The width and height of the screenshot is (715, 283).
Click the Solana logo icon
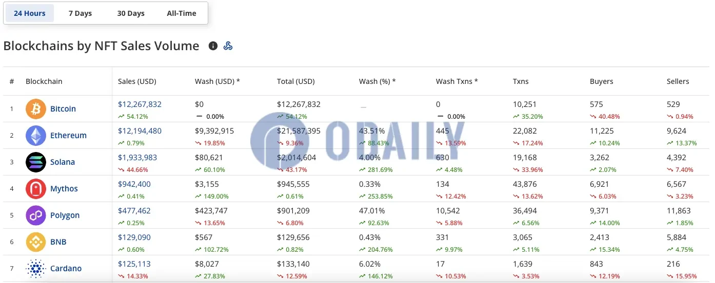point(36,162)
